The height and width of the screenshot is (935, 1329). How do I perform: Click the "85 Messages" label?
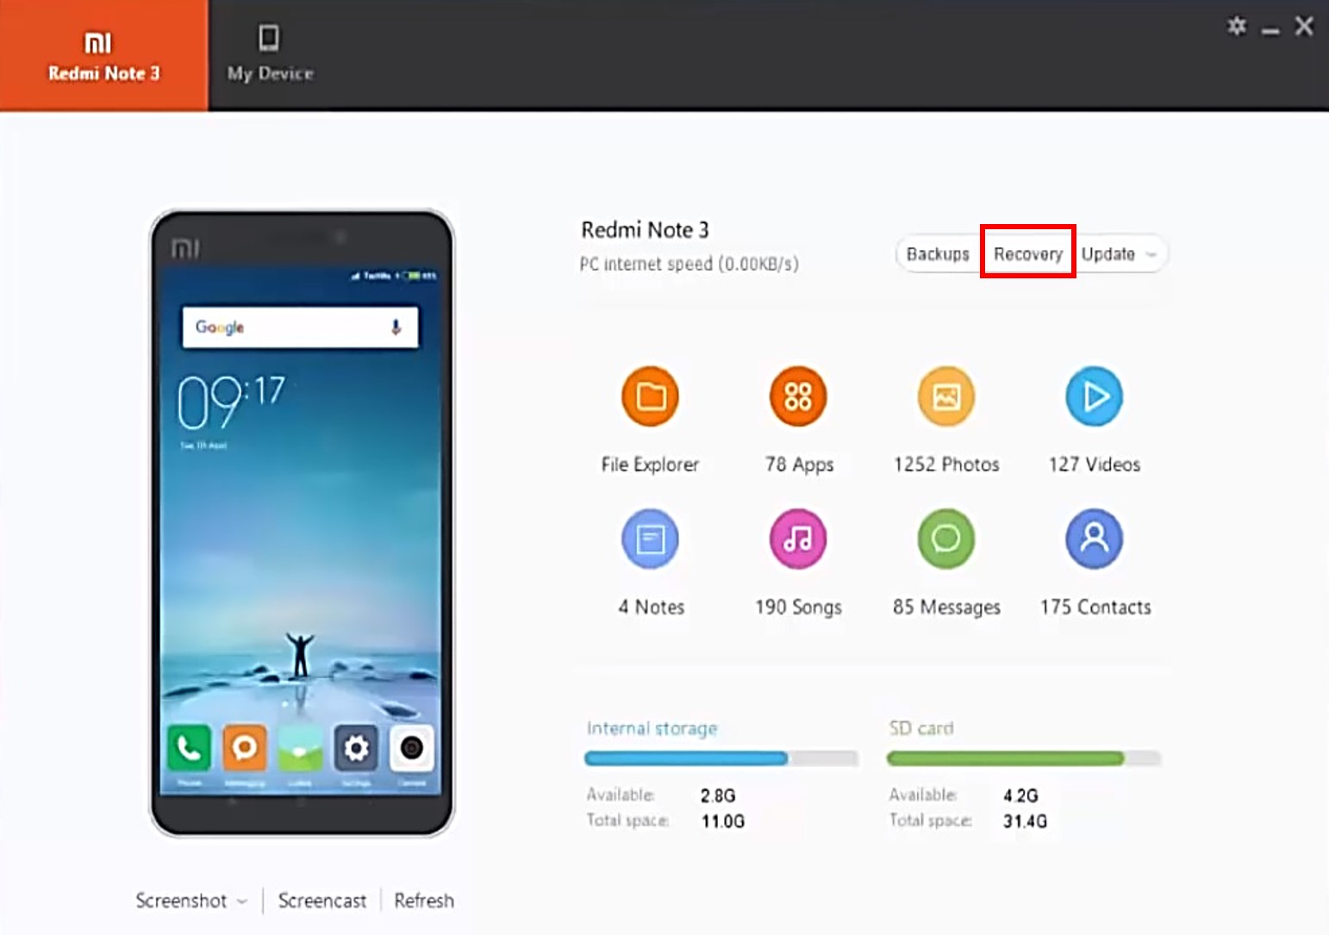946,608
